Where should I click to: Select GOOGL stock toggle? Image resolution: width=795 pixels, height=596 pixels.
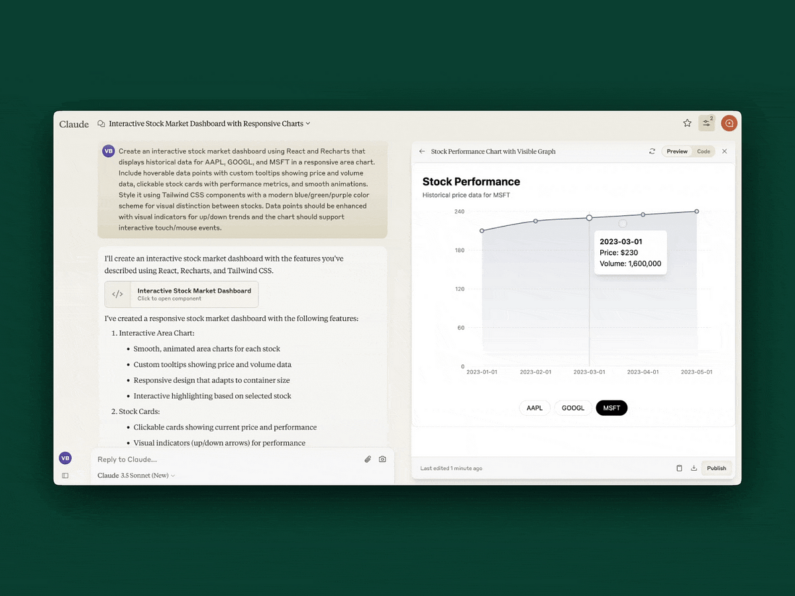tap(573, 408)
